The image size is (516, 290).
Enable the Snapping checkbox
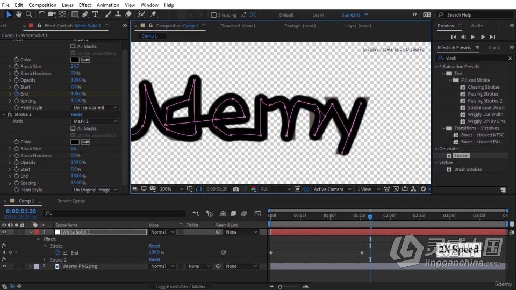pyautogui.click(x=213, y=15)
